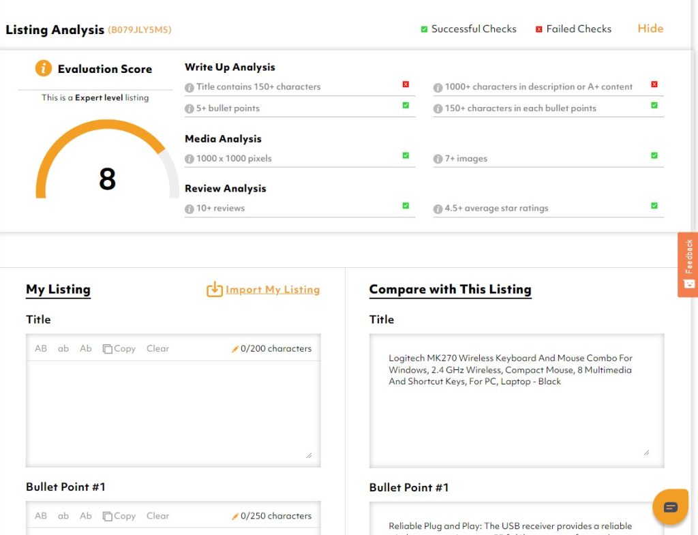The image size is (698, 535).
Task: Copy the My Listing title text
Action: [x=119, y=348]
